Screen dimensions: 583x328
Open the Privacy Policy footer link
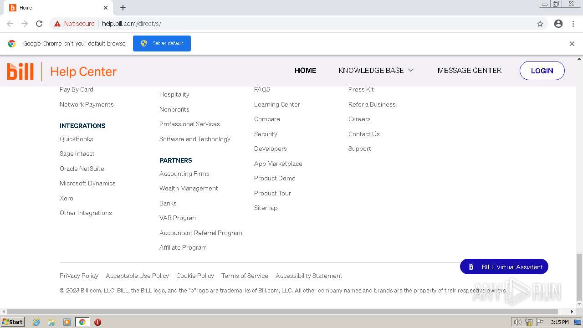click(79, 276)
